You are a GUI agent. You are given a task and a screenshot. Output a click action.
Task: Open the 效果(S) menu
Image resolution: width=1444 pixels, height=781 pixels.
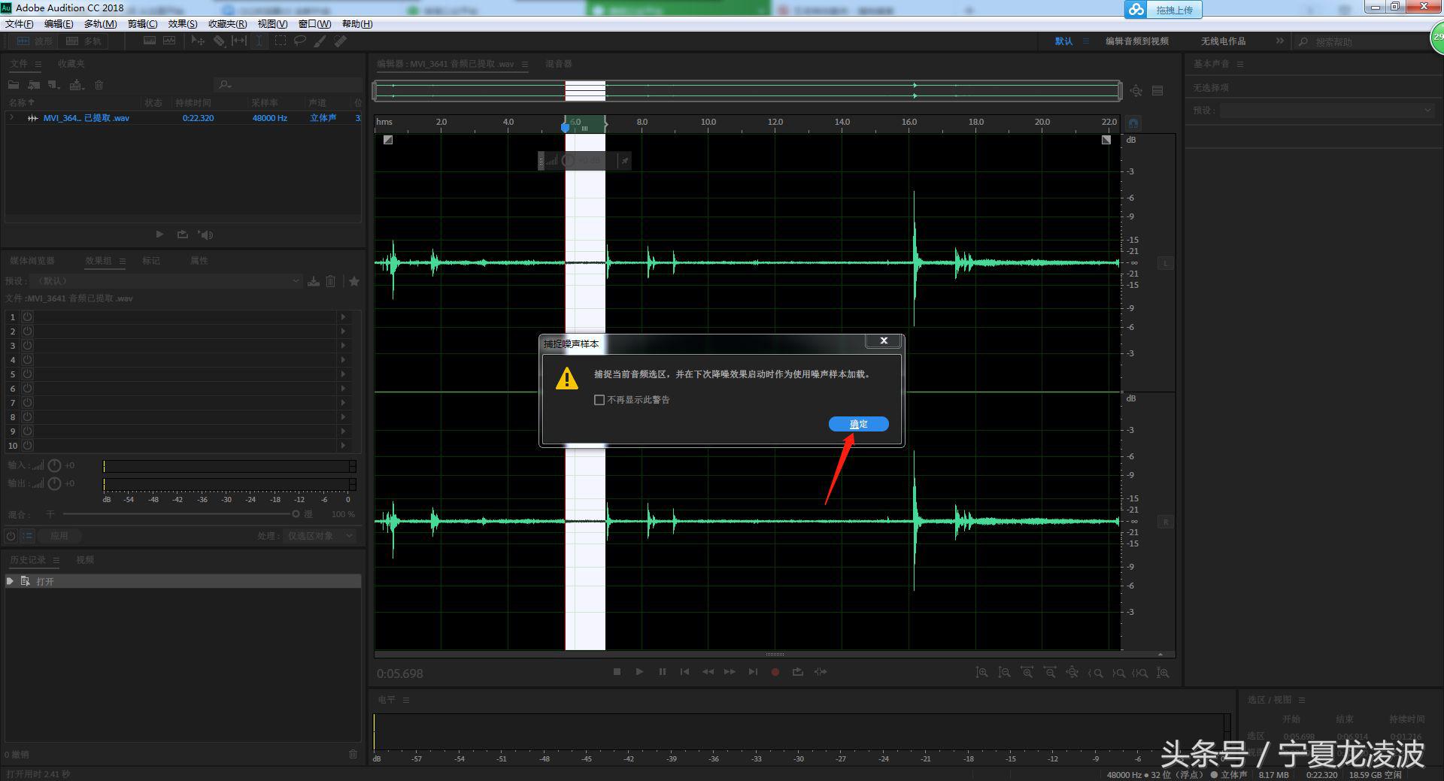point(182,24)
